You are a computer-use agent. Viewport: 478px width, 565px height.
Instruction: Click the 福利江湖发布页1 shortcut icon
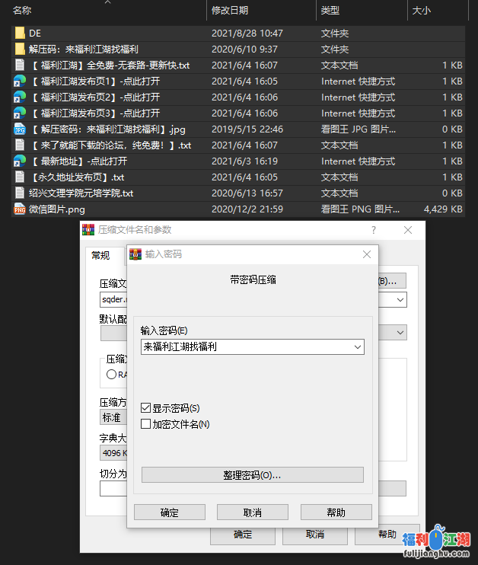tap(20, 81)
